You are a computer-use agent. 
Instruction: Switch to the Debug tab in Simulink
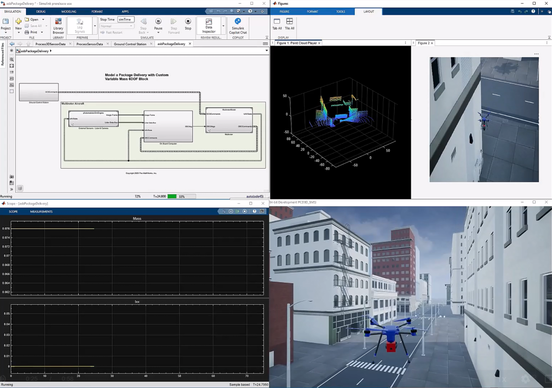click(x=41, y=11)
